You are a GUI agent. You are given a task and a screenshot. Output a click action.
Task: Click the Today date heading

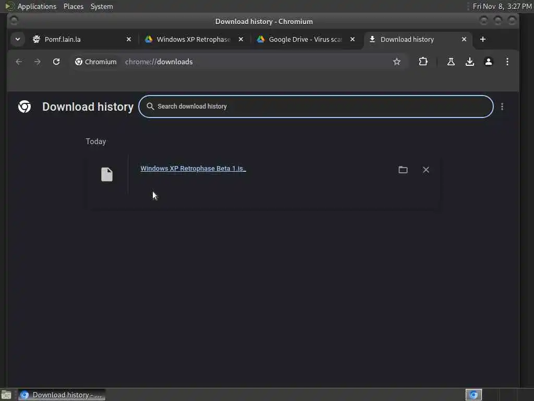click(96, 141)
